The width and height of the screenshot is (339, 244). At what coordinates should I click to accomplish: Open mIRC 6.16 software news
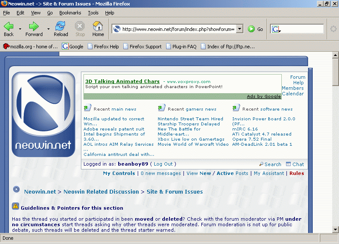click(x=245, y=129)
